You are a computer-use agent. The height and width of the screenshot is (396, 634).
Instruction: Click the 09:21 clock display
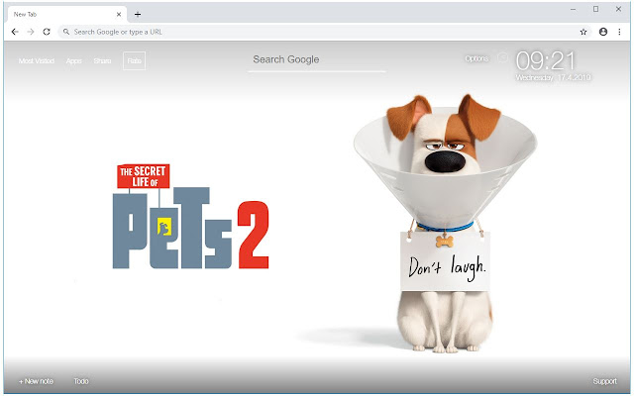[x=546, y=61]
